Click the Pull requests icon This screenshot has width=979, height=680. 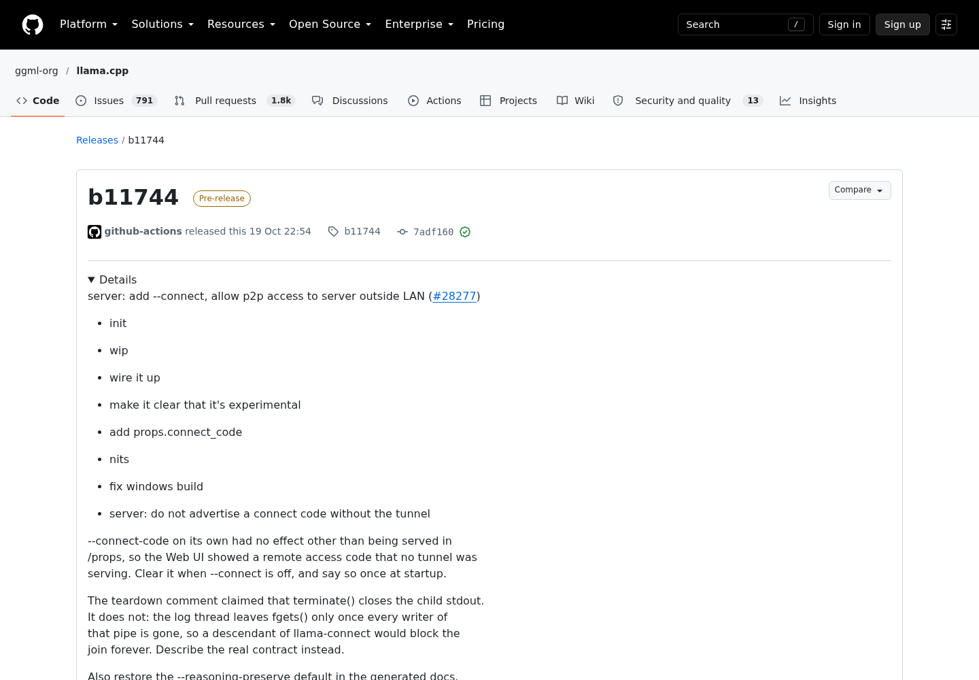179,101
